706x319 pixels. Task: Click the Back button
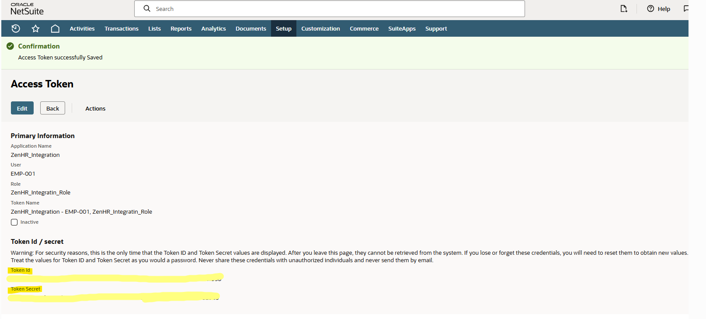coord(52,108)
